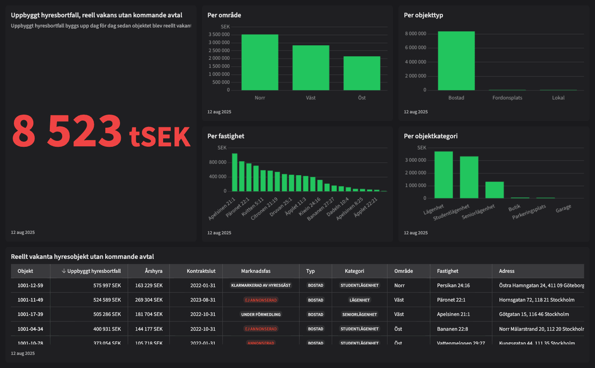Click the Öst bar in Per område chart
Screen dimensions: 595x368
[362, 73]
